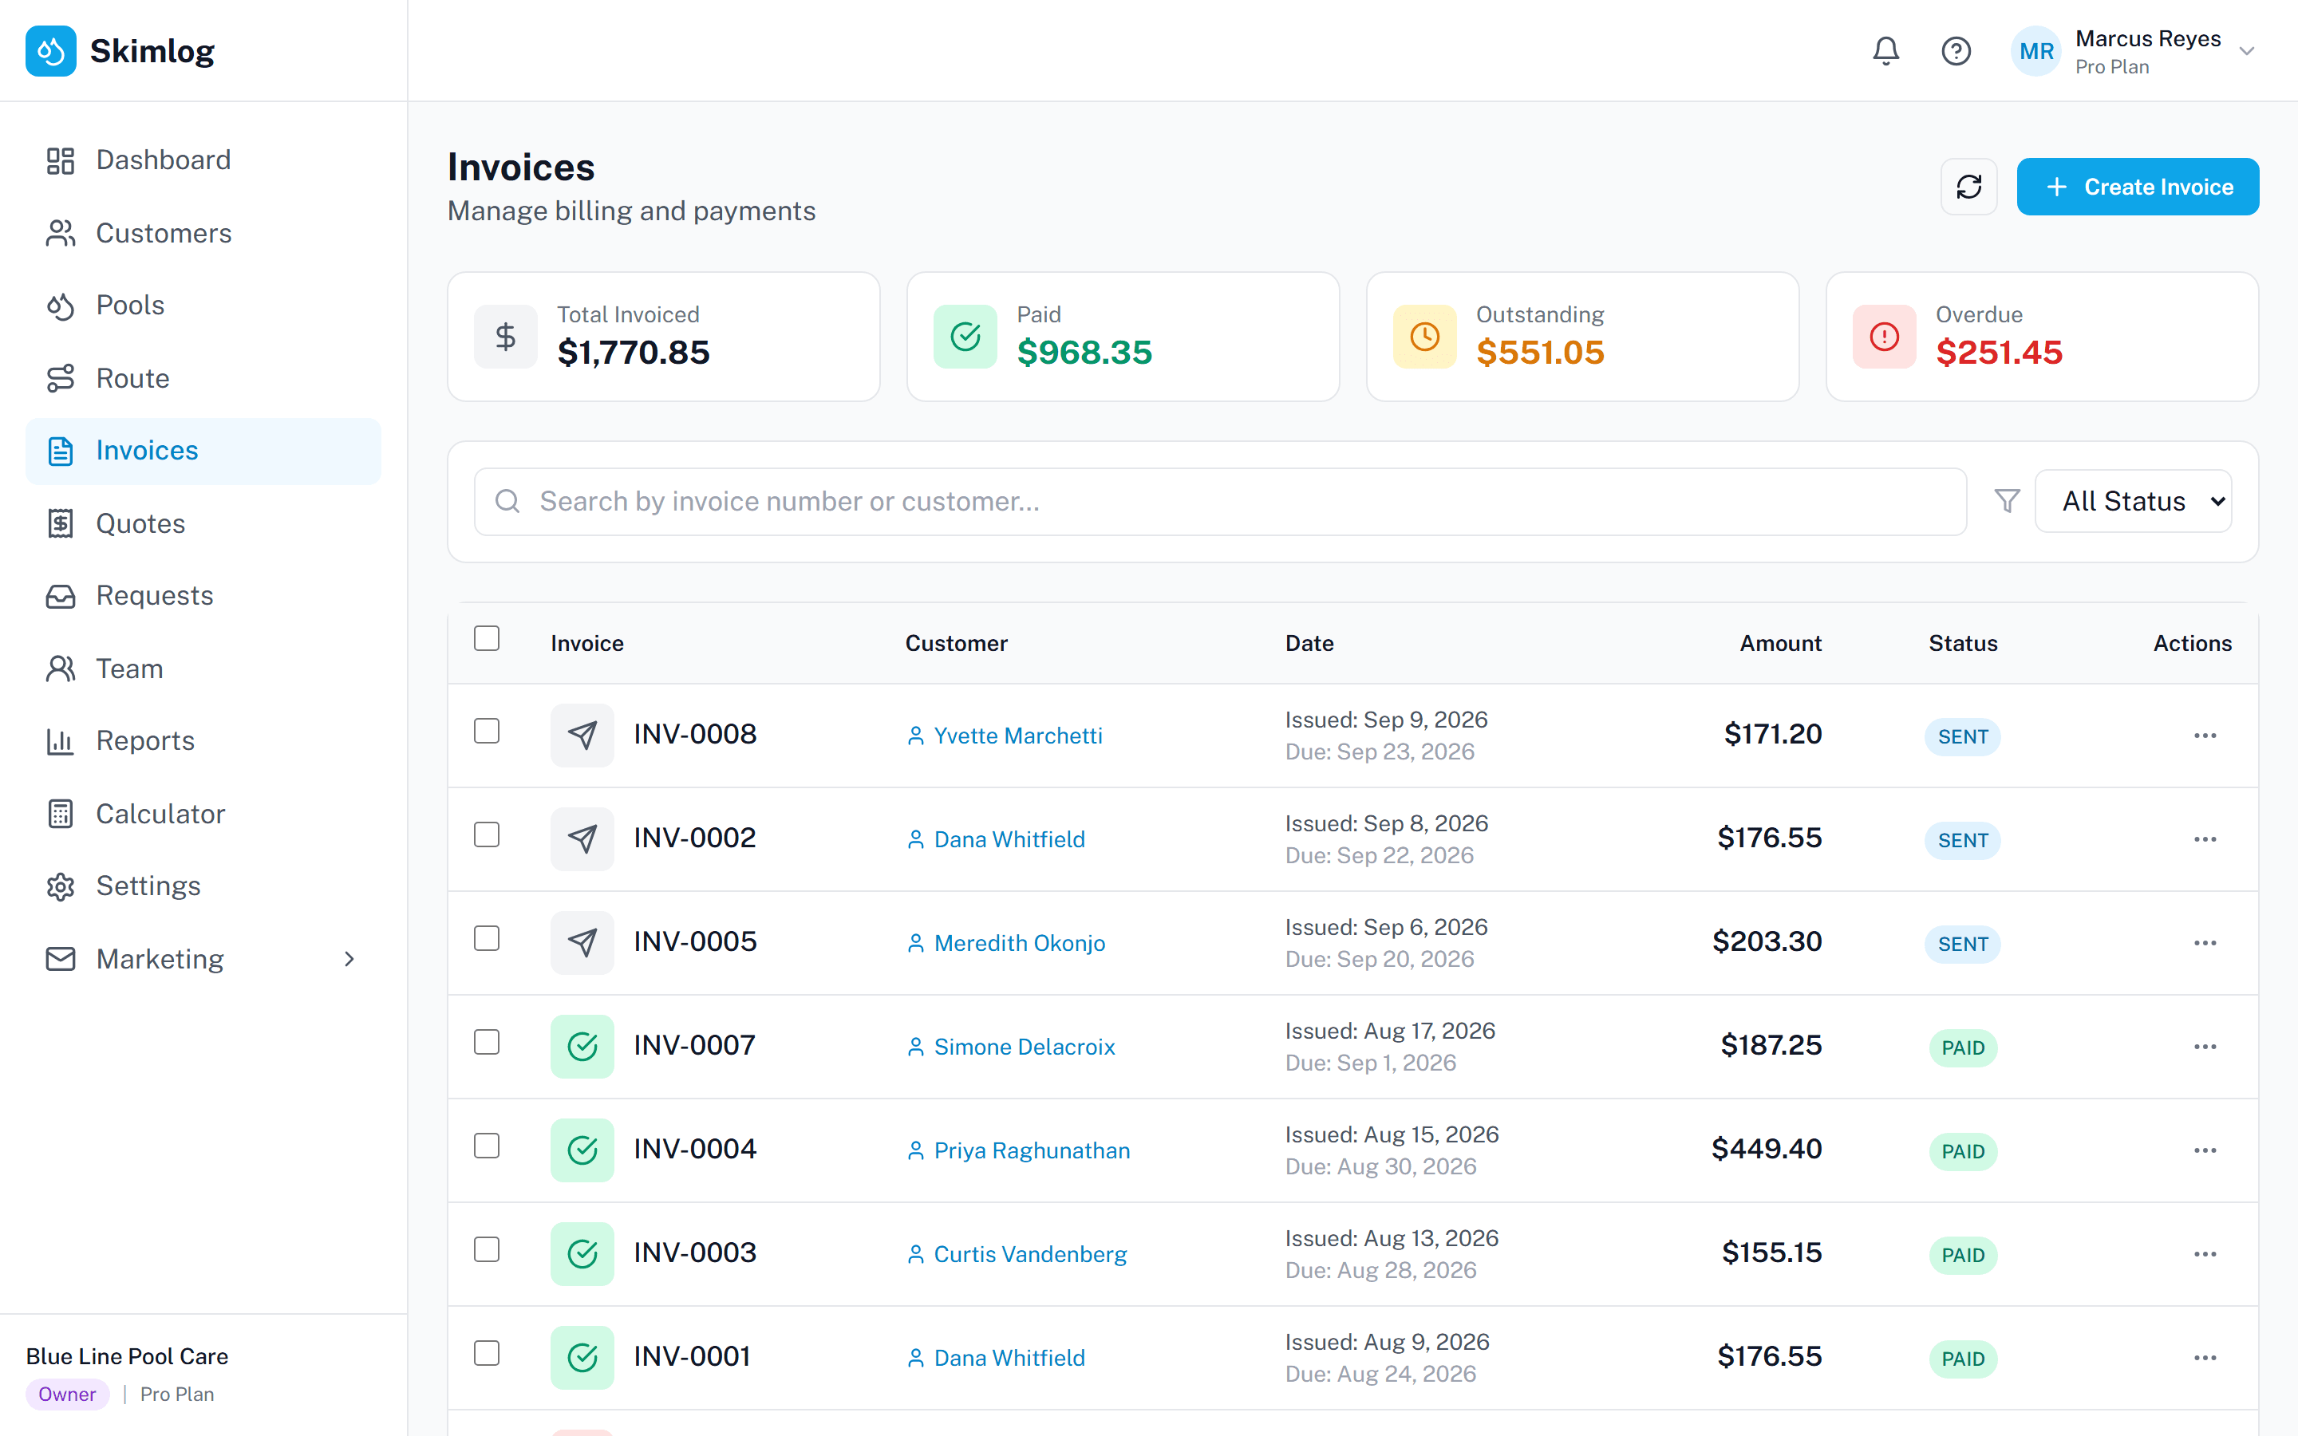Click the SENT status badge for INV-0005
Image resolution: width=2298 pixels, height=1436 pixels.
point(1963,944)
